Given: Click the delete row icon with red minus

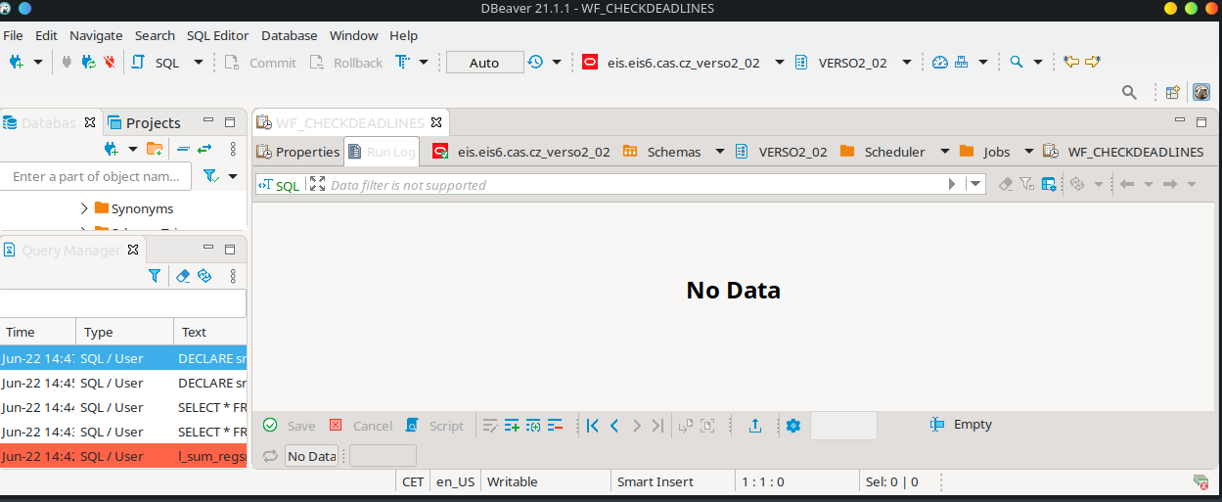Looking at the screenshot, I should coord(555,426).
